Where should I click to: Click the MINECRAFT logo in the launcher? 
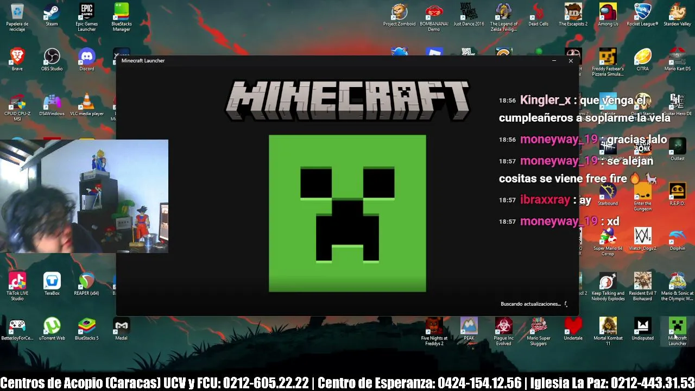click(347, 100)
